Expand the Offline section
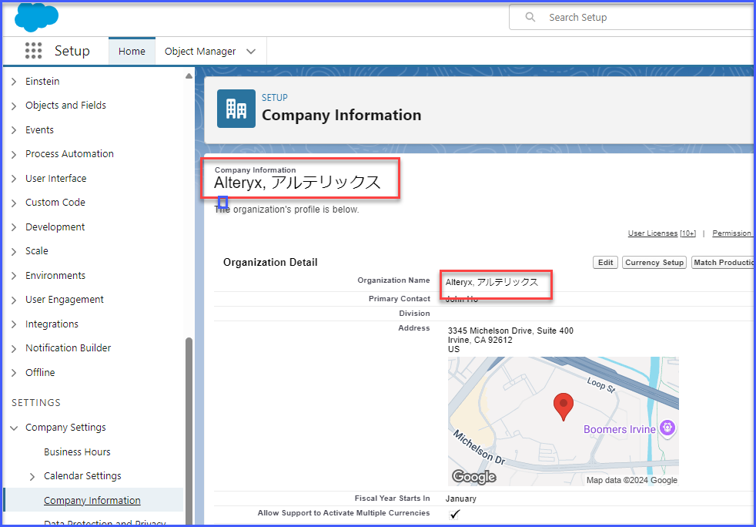756x527 pixels. coord(14,373)
